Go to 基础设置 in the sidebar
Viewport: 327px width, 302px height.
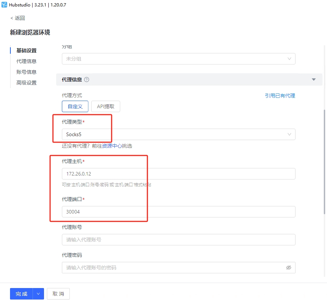coord(26,51)
